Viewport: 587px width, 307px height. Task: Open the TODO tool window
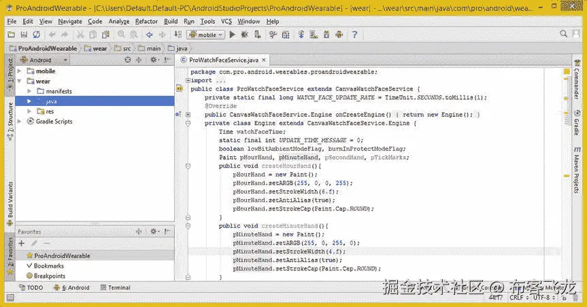(31, 287)
